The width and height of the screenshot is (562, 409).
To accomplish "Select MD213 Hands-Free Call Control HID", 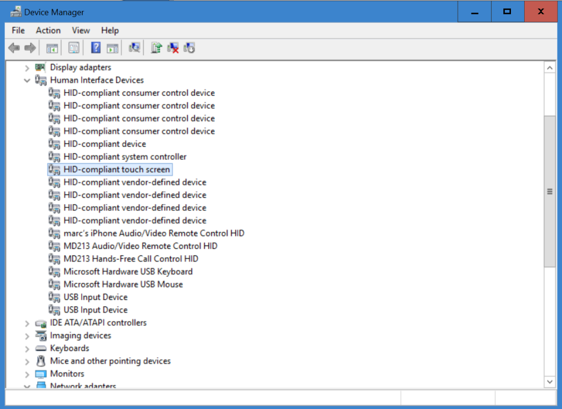I will click(131, 259).
